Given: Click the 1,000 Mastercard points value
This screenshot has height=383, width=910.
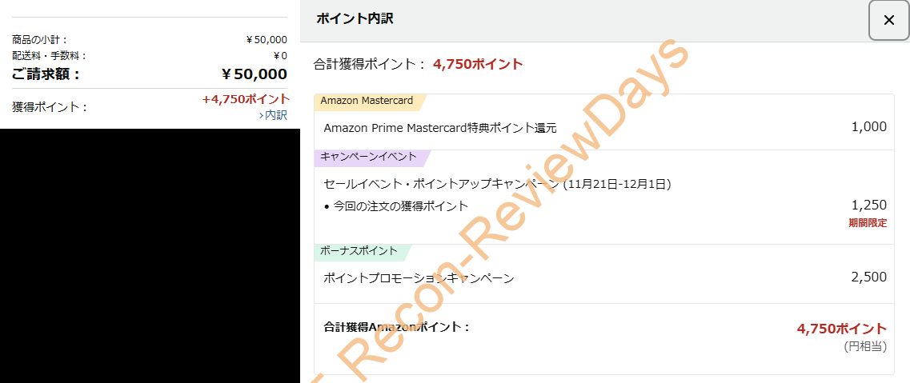Looking at the screenshot, I should tap(869, 127).
